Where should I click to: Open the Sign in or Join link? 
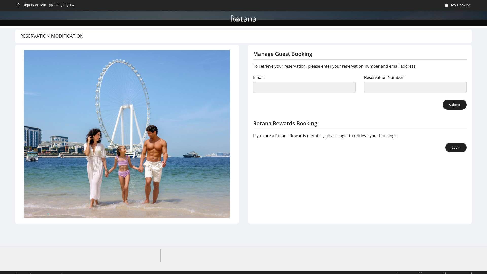[x=34, y=5]
